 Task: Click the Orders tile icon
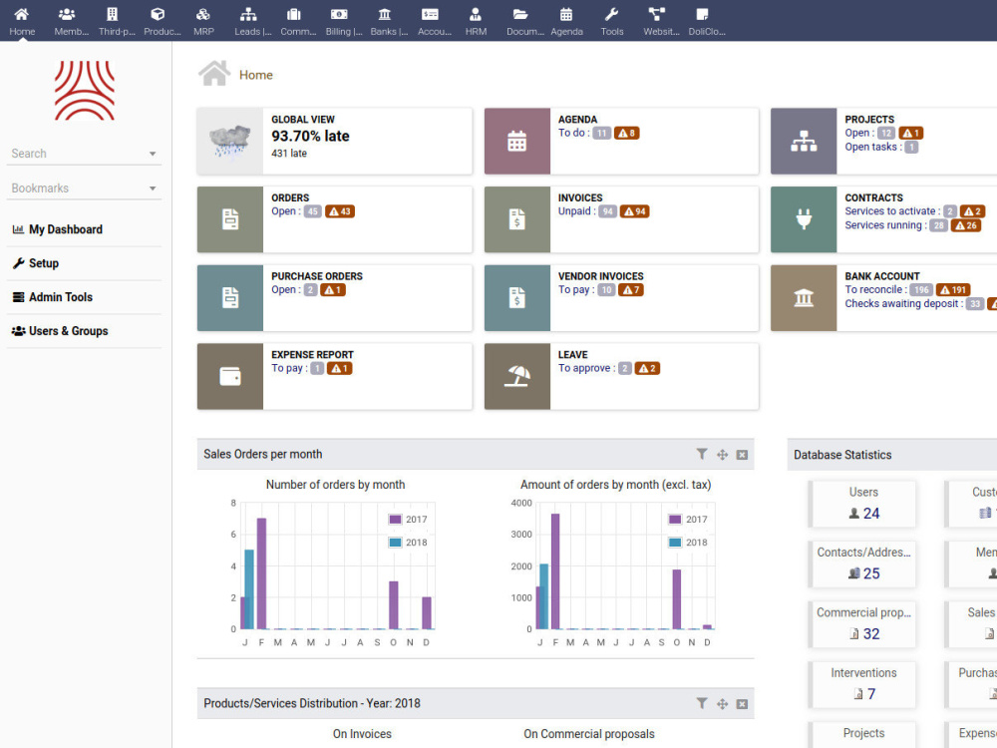[229, 218]
